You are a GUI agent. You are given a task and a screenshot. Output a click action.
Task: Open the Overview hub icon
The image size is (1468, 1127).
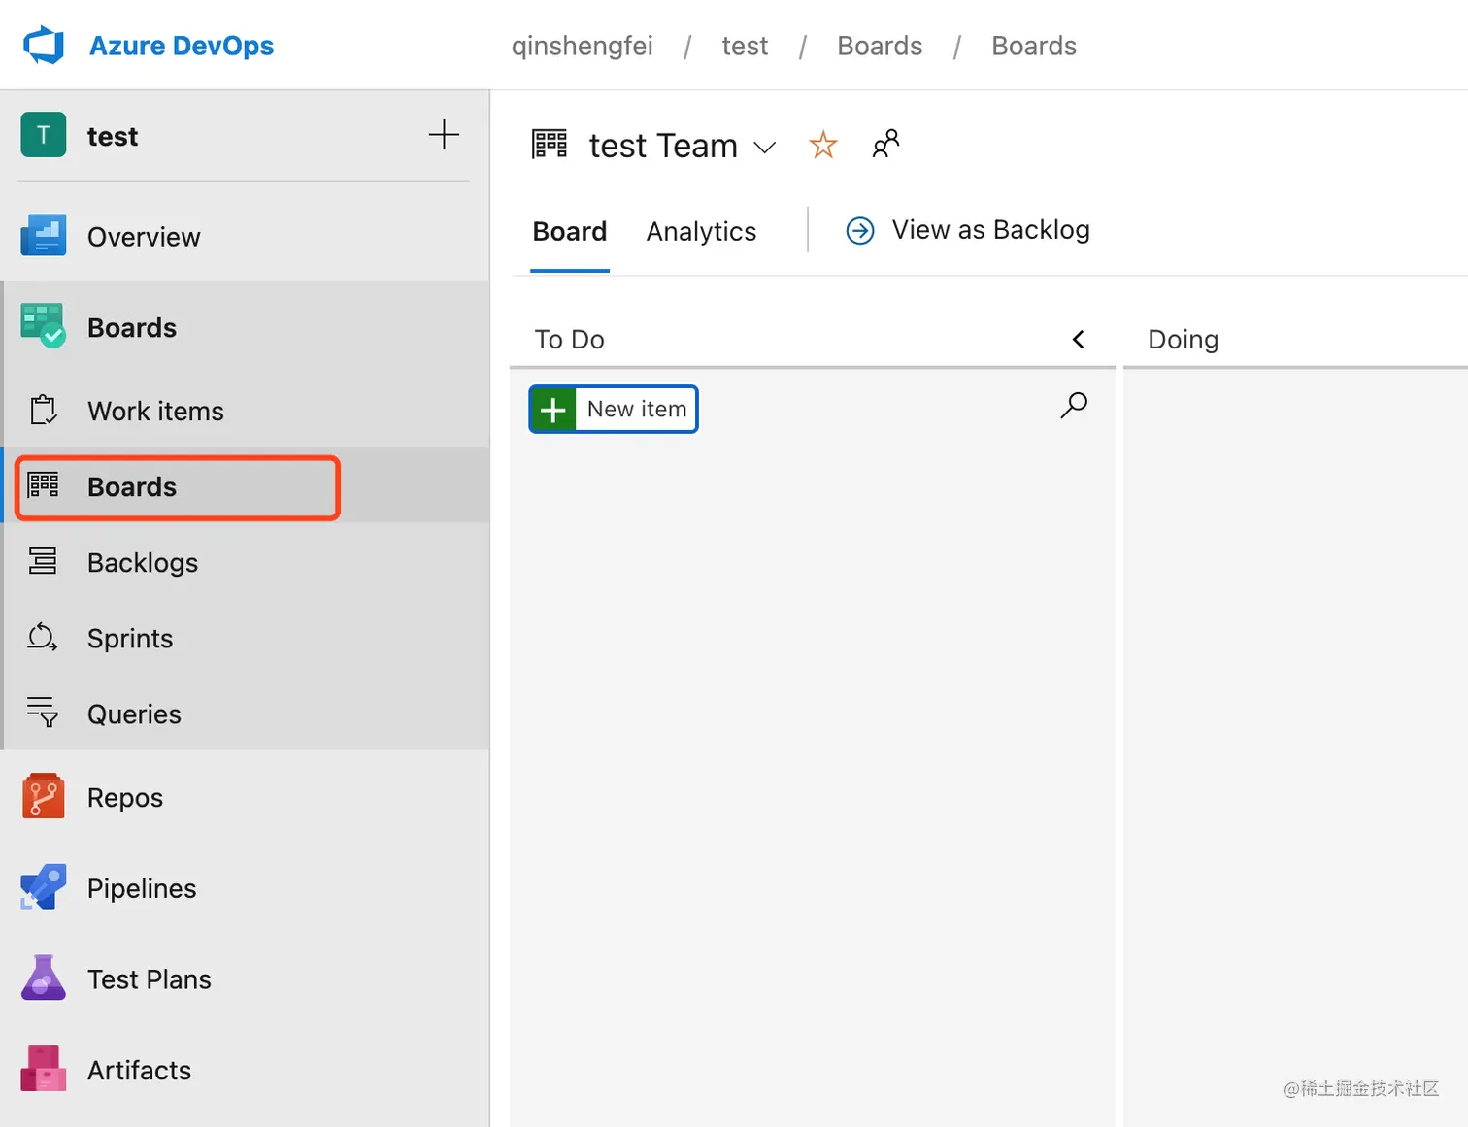pos(44,236)
